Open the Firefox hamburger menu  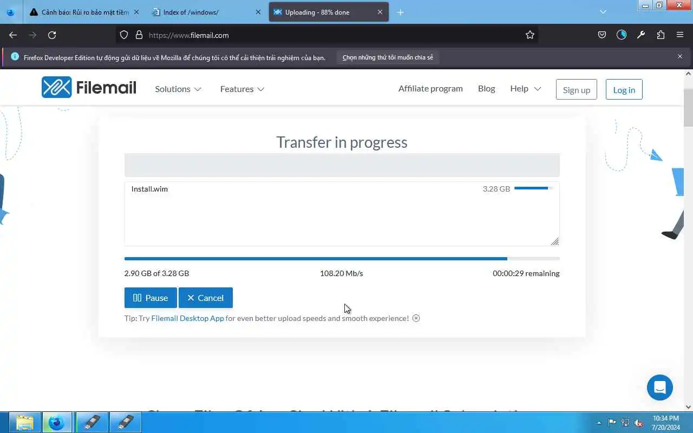tap(680, 35)
